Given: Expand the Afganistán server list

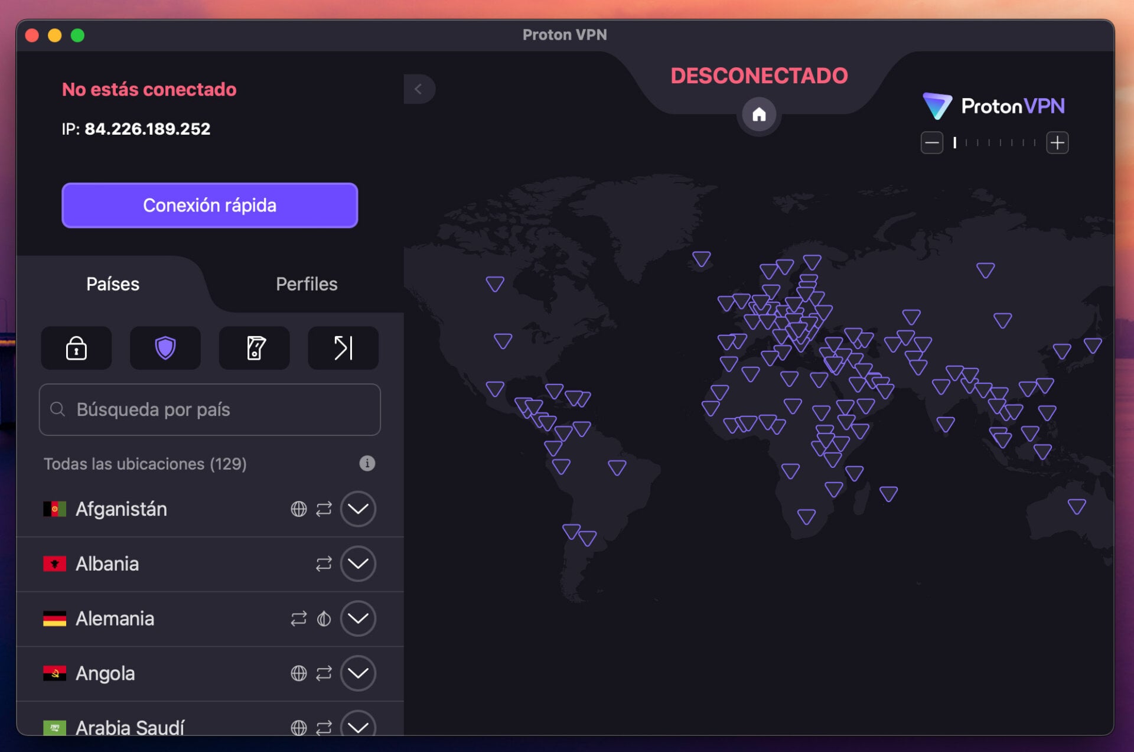Looking at the screenshot, I should point(358,509).
